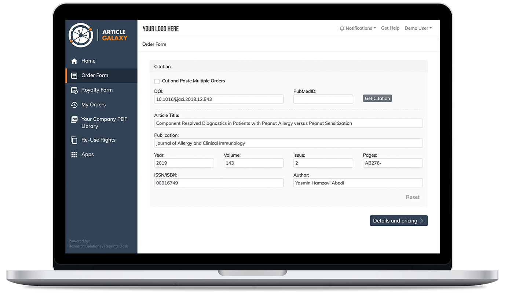Click the Details and pricing button
505x295 pixels.
click(x=398, y=221)
